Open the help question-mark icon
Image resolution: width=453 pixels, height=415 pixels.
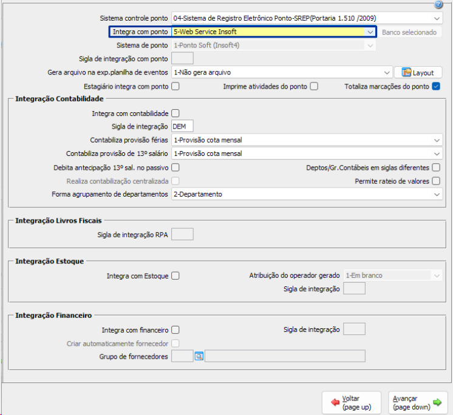[438, 4]
